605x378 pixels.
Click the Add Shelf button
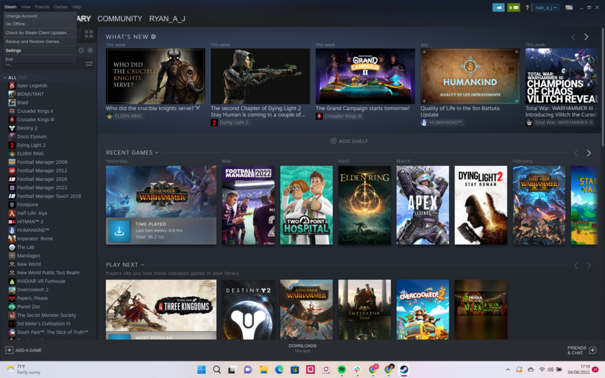click(349, 141)
